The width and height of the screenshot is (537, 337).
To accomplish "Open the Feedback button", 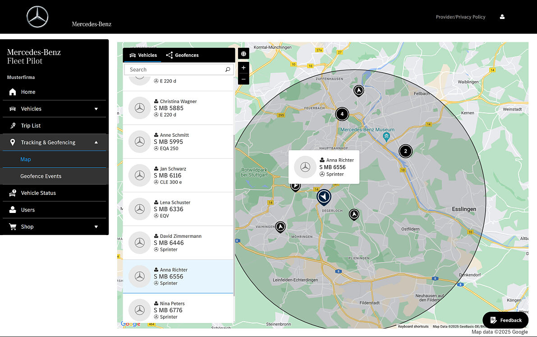I will (505, 320).
